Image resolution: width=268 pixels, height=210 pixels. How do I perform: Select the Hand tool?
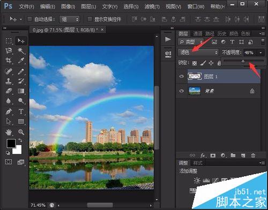(x=9, y=132)
